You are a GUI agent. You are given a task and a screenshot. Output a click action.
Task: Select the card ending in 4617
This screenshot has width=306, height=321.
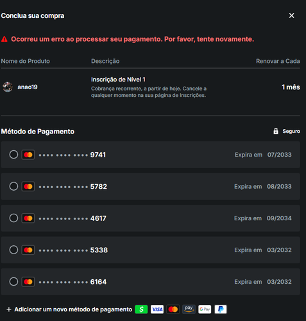click(x=13, y=218)
